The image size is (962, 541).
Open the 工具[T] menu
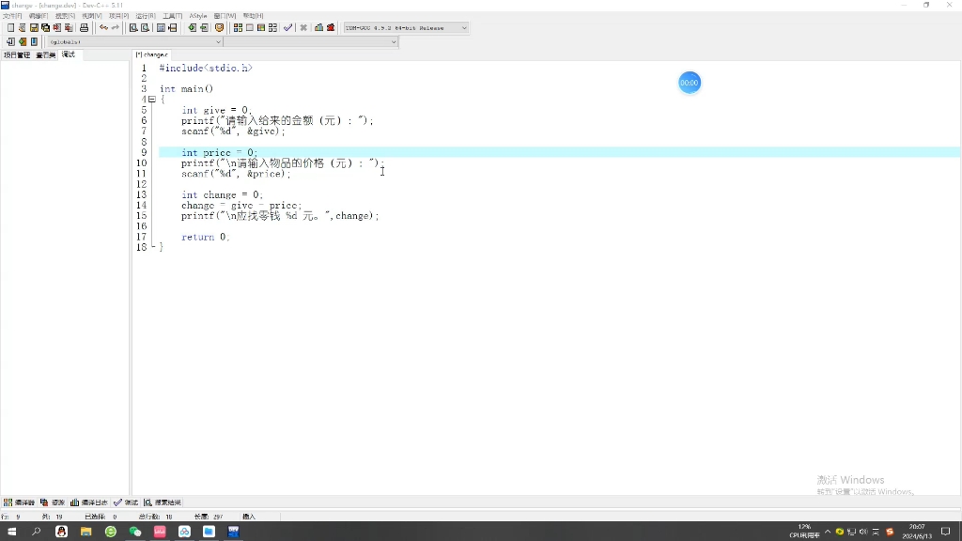pos(173,15)
